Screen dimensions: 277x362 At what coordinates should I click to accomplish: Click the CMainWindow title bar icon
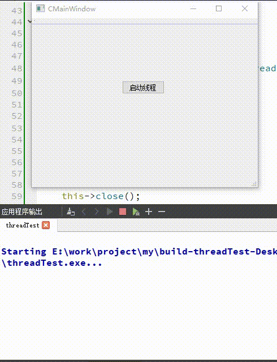pos(40,9)
